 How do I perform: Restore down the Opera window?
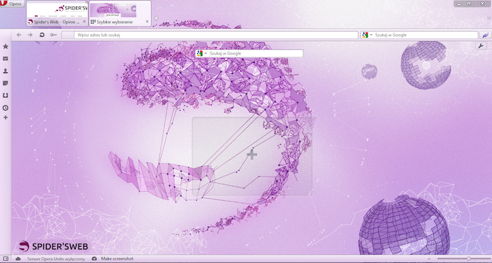(469, 4)
